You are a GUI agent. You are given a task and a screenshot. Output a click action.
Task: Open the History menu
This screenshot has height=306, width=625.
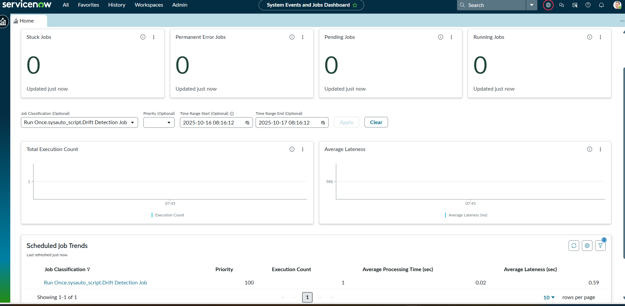click(x=117, y=5)
